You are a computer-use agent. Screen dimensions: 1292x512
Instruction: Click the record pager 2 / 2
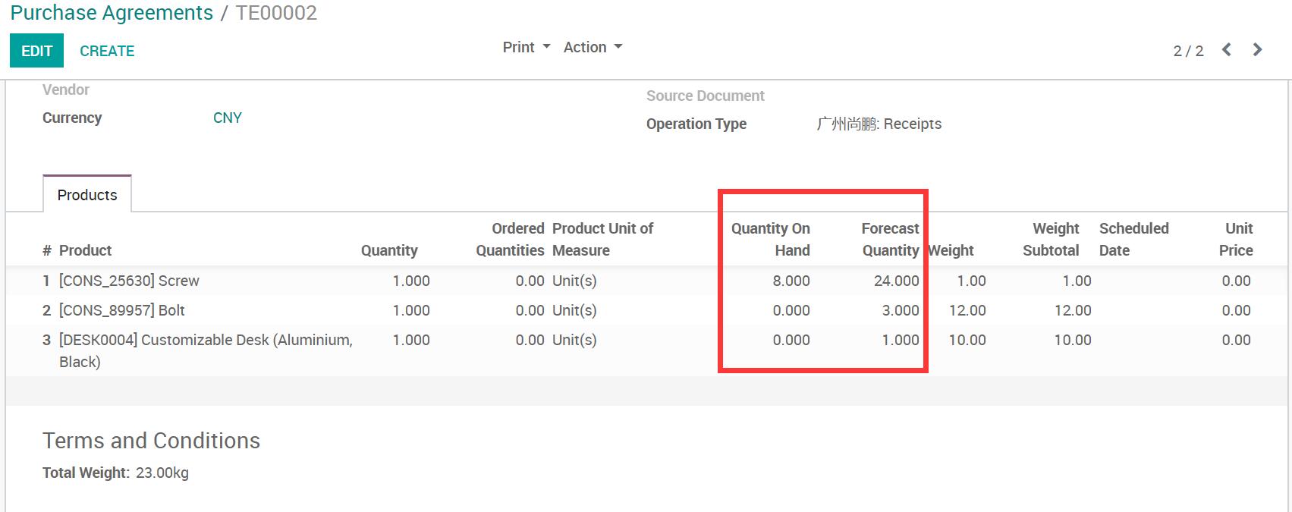point(1188,51)
